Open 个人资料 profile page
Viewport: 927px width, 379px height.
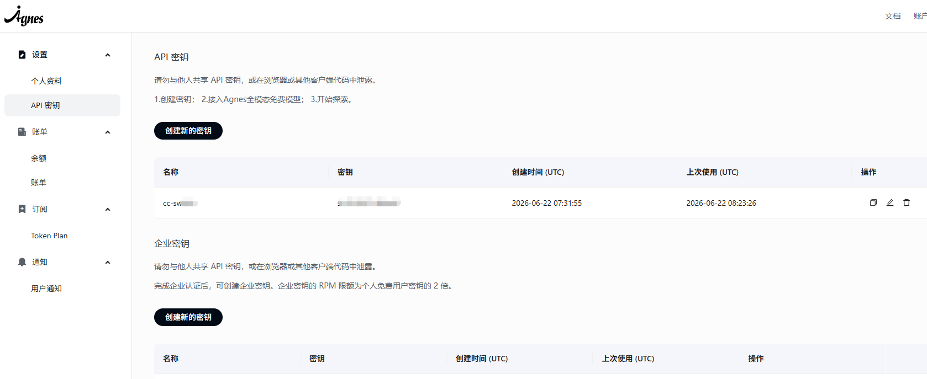(x=46, y=81)
